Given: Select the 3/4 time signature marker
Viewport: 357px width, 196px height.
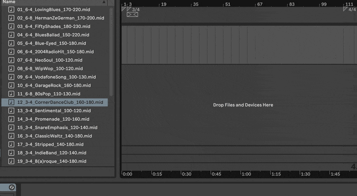Looking at the screenshot, I should tap(133, 9).
